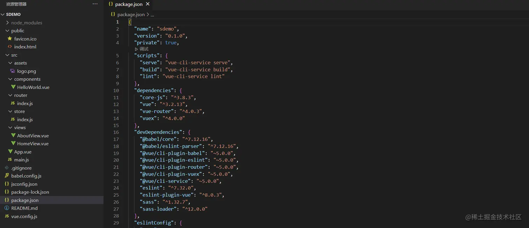This screenshot has height=228, width=529.
Task: Click the 资源管理器 explorer panel title
Action: pos(16,4)
